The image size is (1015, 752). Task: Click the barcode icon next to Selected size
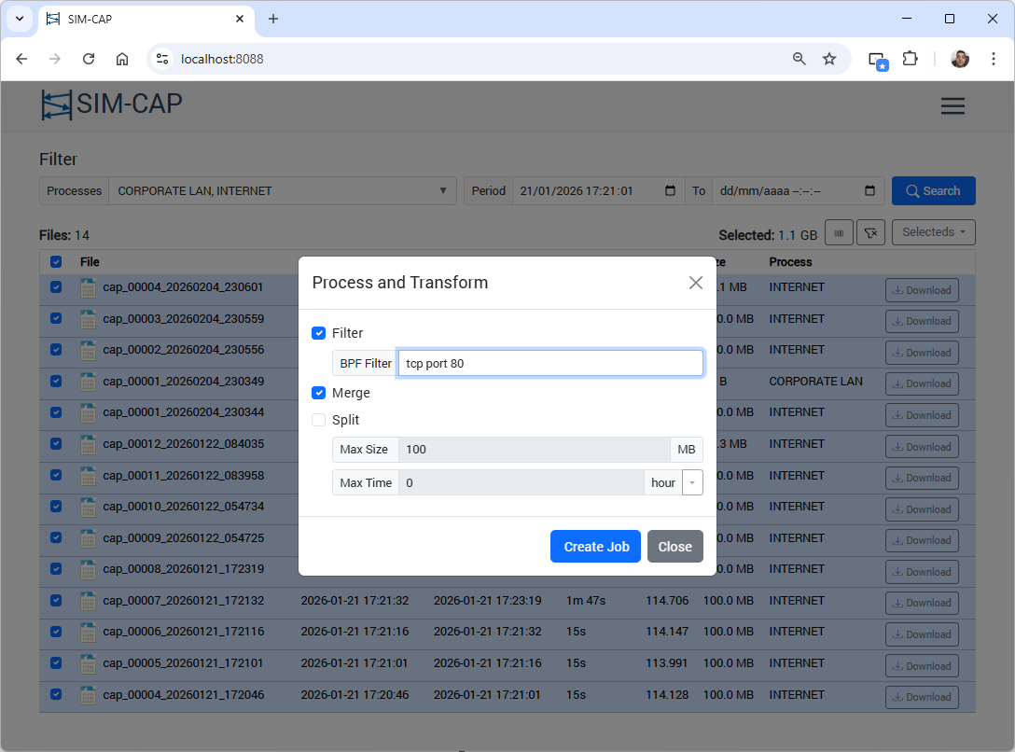tap(839, 233)
